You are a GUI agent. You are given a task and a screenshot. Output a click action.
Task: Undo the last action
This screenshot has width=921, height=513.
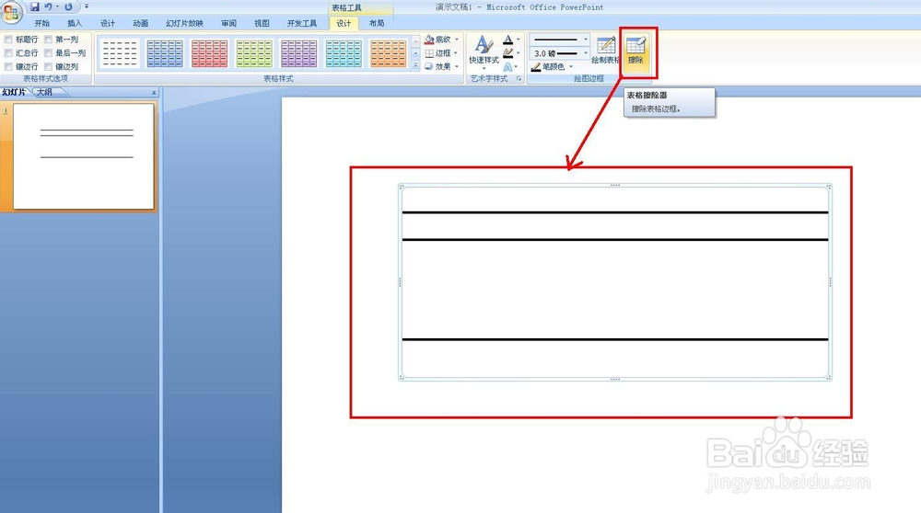(x=48, y=7)
